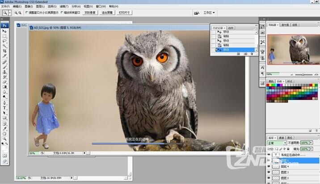Select the Crop tool

[5, 51]
